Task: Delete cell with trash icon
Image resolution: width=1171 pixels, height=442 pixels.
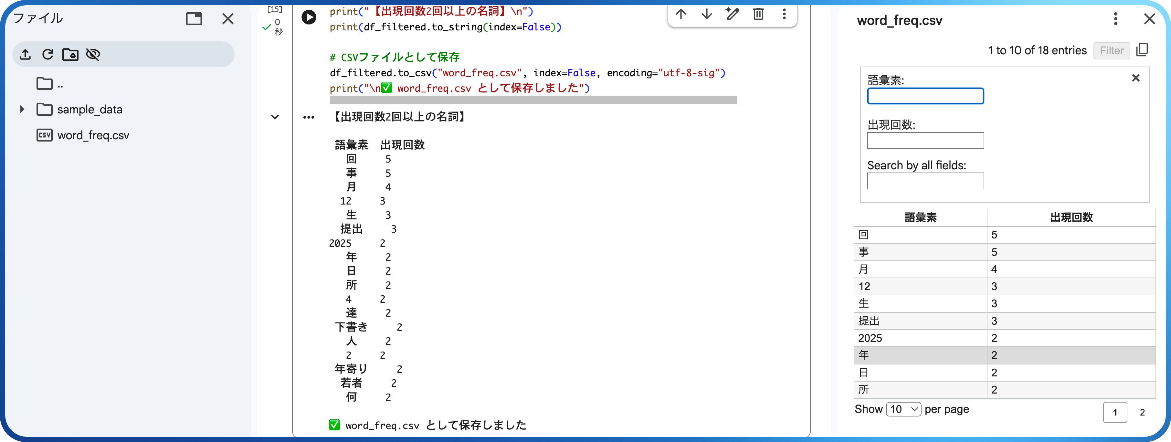Action: (x=758, y=14)
